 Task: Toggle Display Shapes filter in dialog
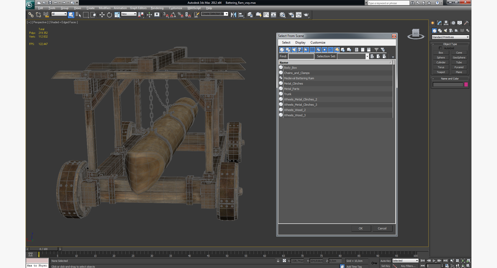point(288,50)
